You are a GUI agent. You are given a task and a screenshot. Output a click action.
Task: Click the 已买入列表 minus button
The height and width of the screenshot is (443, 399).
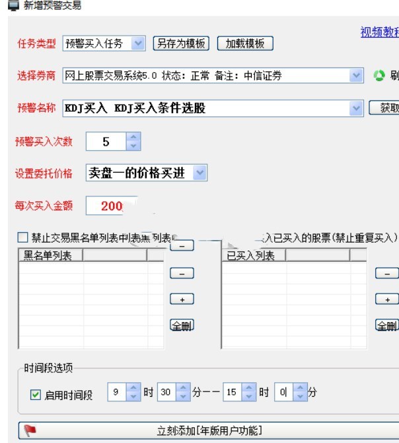pyautogui.click(x=387, y=273)
